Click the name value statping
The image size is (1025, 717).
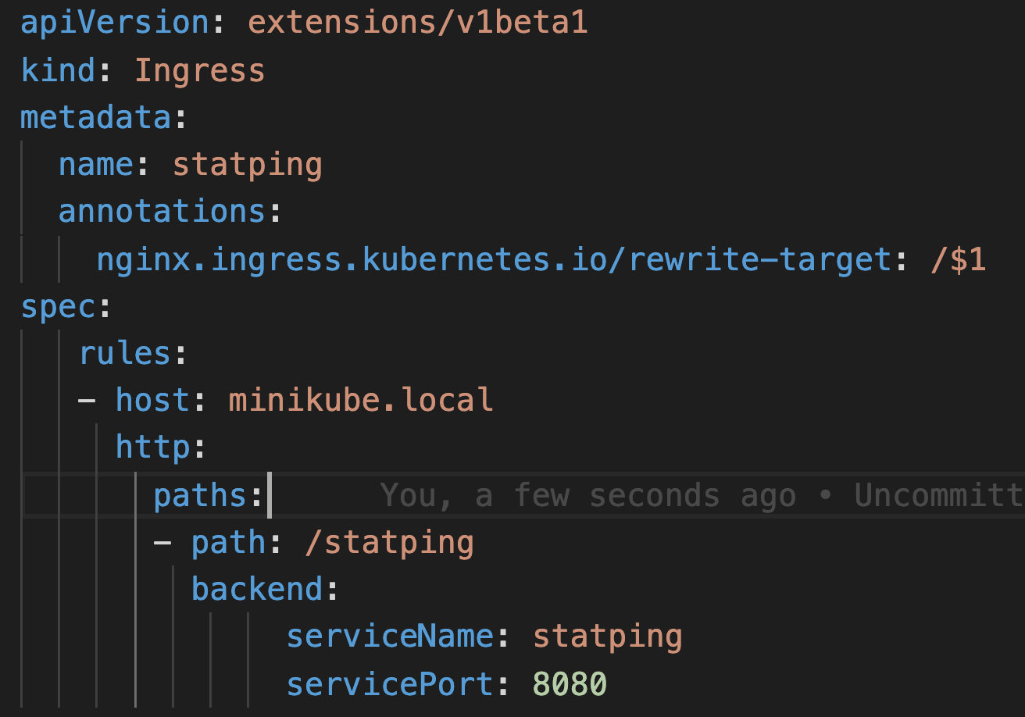[248, 164]
